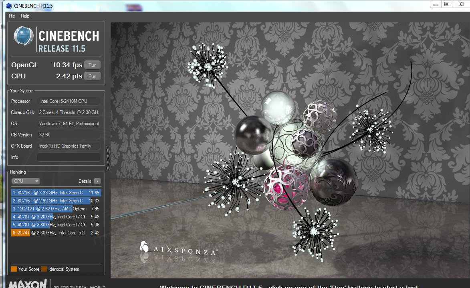Click the 11.69 ranking score value
The width and height of the screenshot is (470, 288).
coord(94,193)
